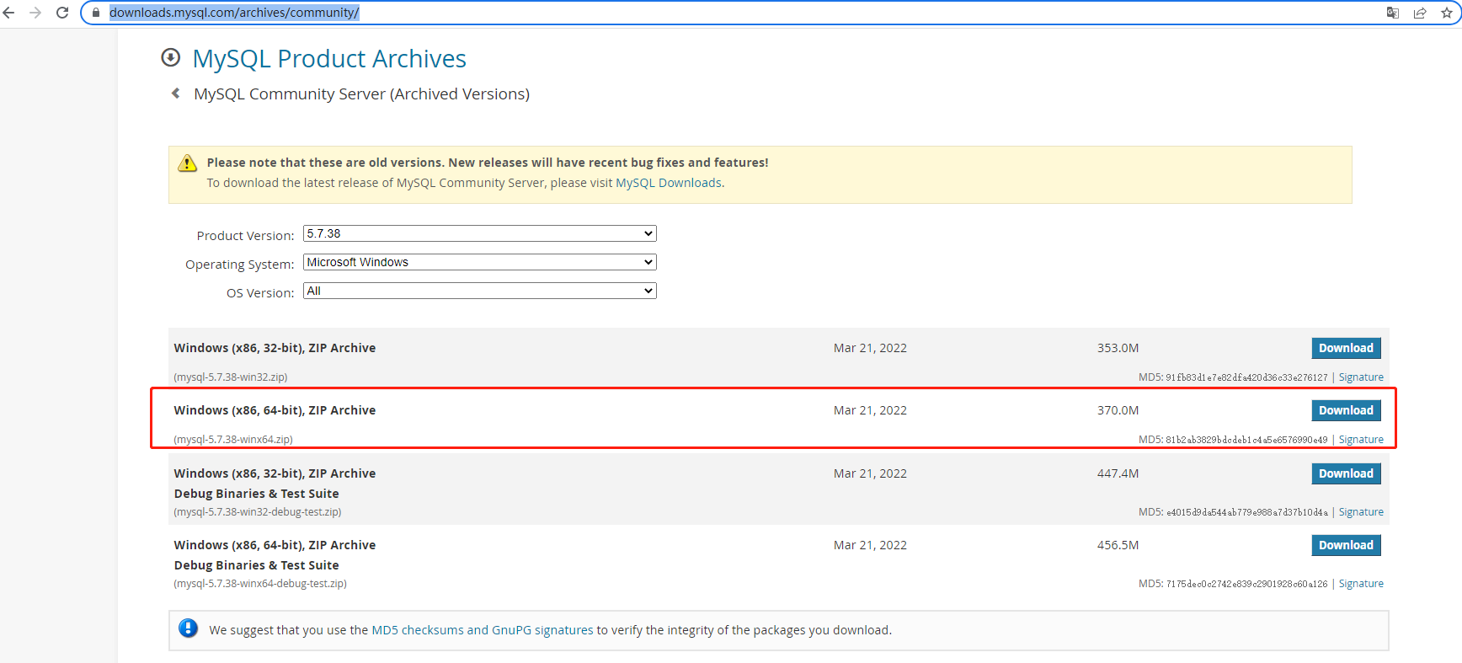Image resolution: width=1462 pixels, height=663 pixels.
Task: Download the 32-bit Debug Binaries 447.4M
Action: tap(1346, 473)
